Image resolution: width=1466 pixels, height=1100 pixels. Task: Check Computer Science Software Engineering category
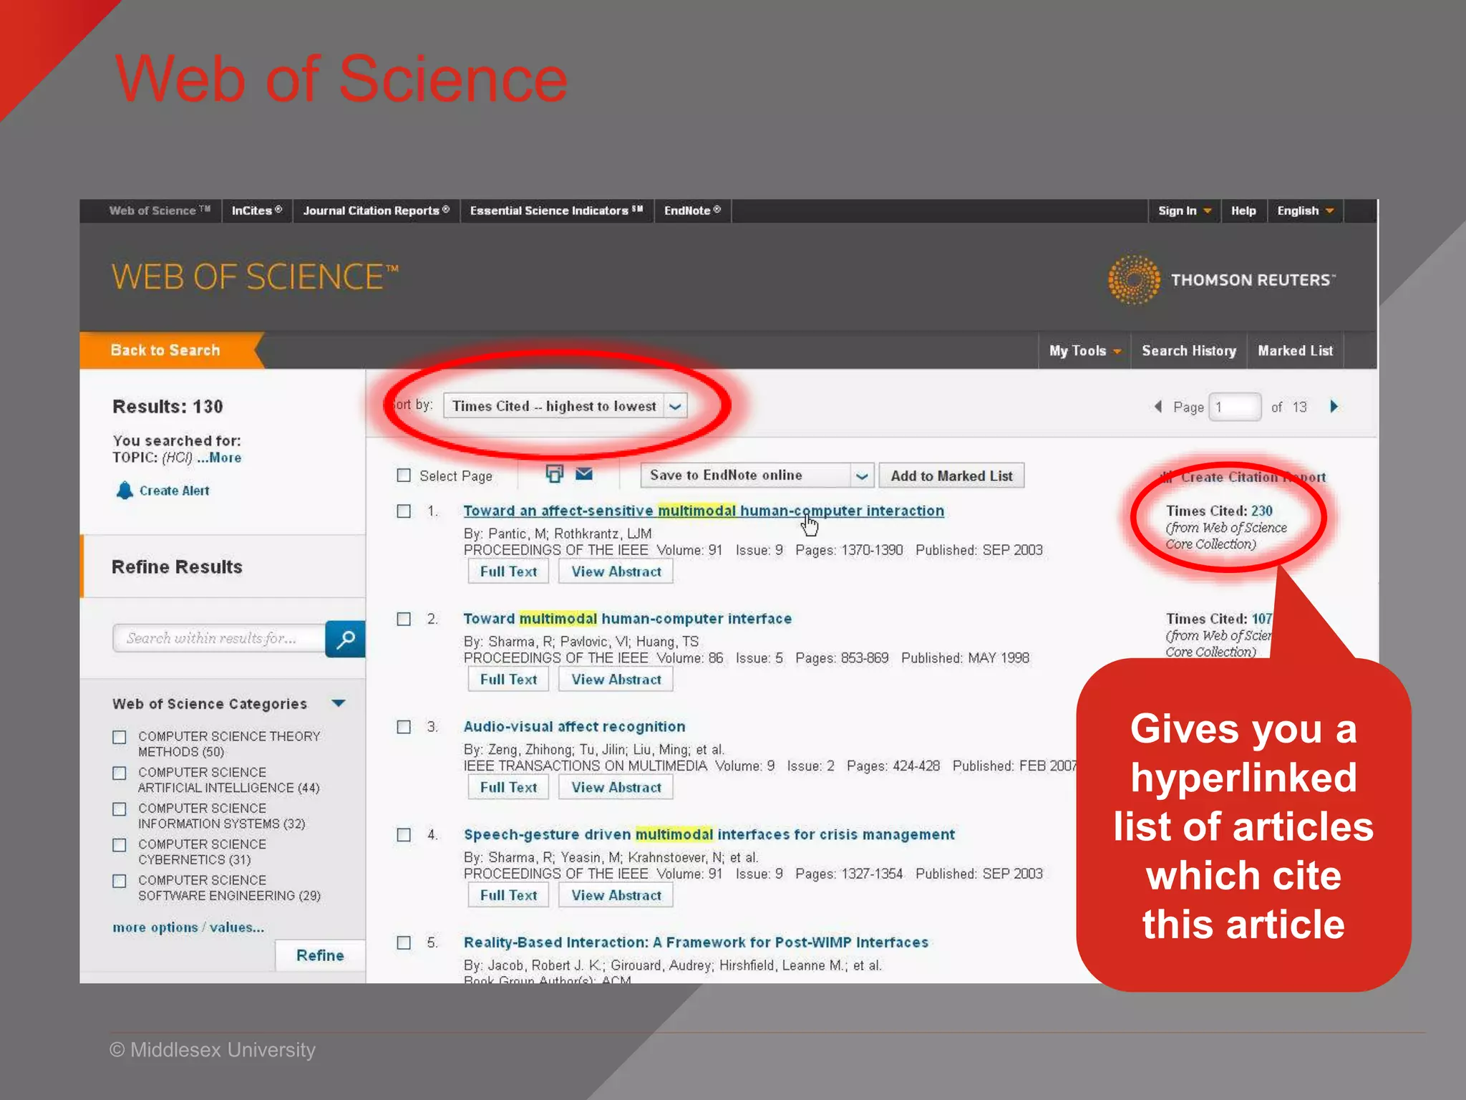120,881
